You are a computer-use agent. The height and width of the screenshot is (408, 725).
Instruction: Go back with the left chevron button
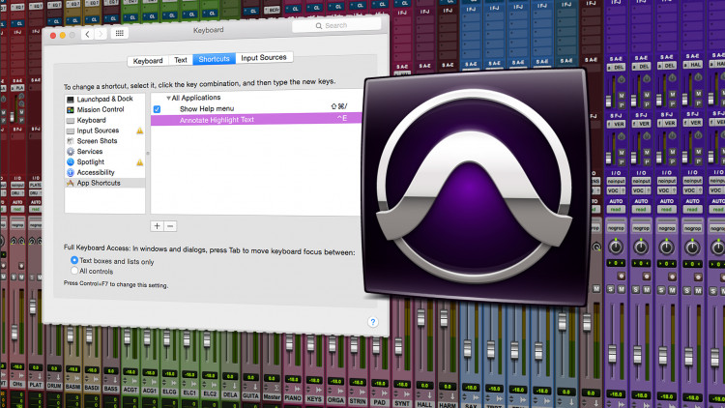87,34
